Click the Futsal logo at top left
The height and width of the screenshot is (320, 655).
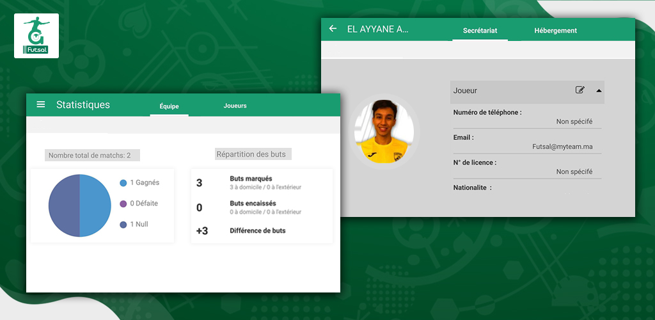click(36, 35)
